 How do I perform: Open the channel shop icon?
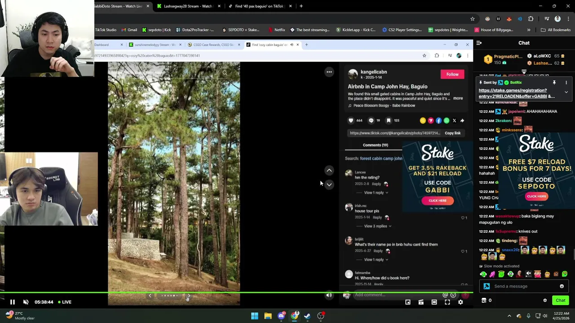[484, 301]
